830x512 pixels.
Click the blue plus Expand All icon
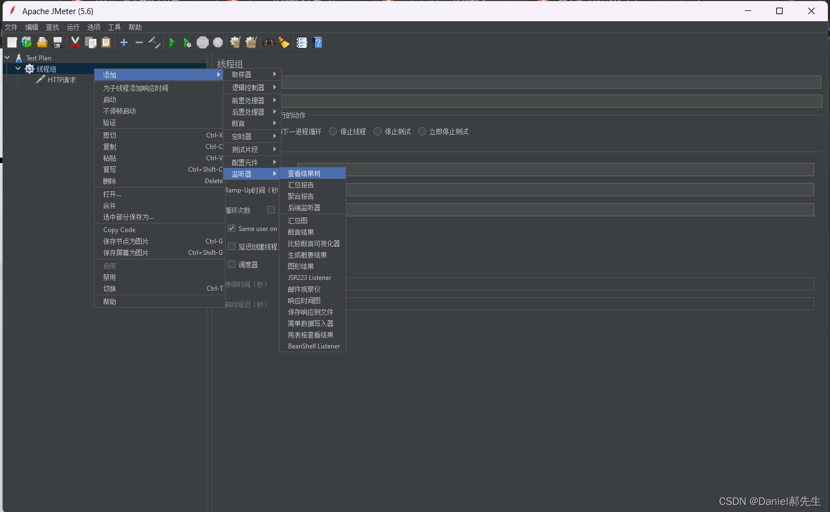[x=124, y=42]
